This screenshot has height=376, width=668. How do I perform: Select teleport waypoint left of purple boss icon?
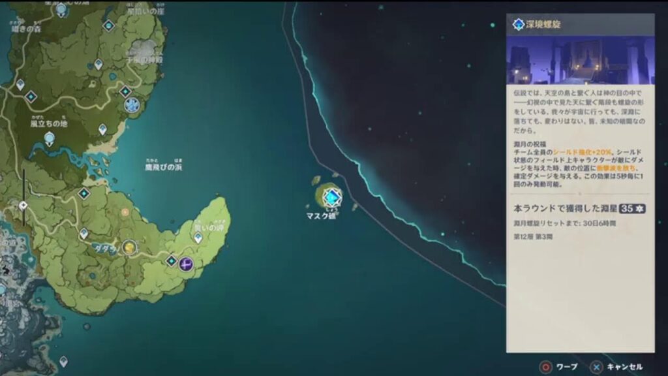[x=171, y=260]
